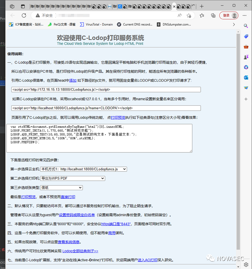Close the active browser tab
Screen dimensions: 252x269
pos(174,7)
